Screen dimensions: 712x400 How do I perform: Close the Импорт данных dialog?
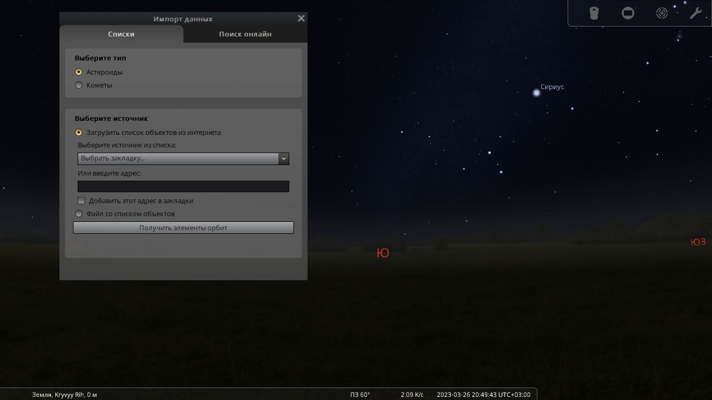[x=301, y=18]
